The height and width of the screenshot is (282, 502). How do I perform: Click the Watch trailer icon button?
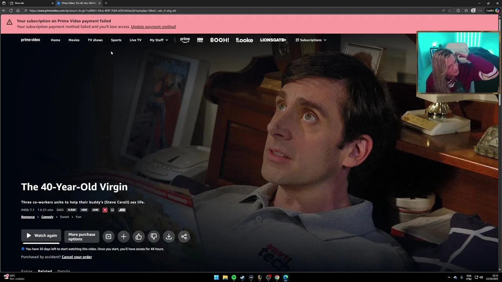[109, 236]
